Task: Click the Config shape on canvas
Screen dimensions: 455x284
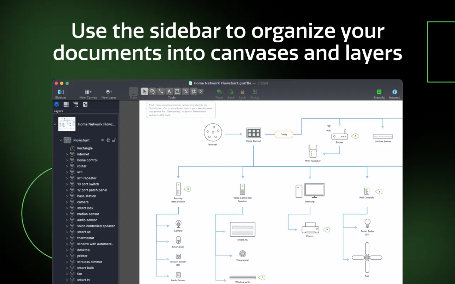Action: 284,134
